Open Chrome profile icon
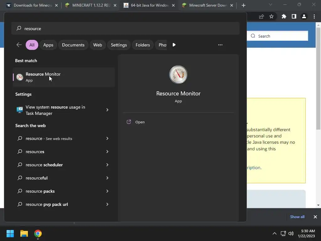This screenshot has width=321, height=241. [x=304, y=16]
